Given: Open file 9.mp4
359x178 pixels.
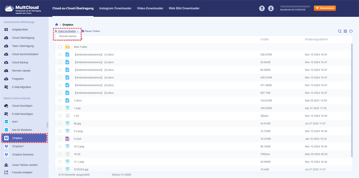Looking at the screenshot, I should [x=77, y=139].
